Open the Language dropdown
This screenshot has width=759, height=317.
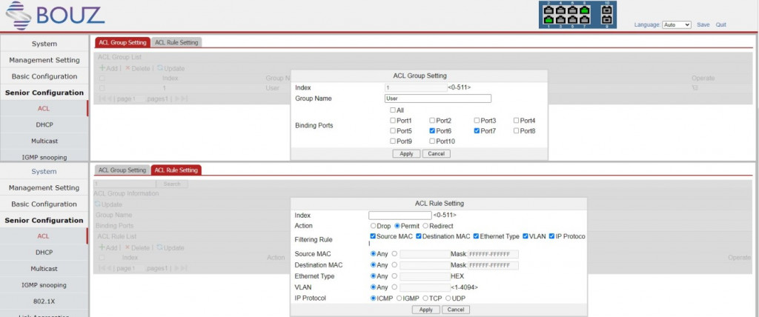pyautogui.click(x=676, y=24)
